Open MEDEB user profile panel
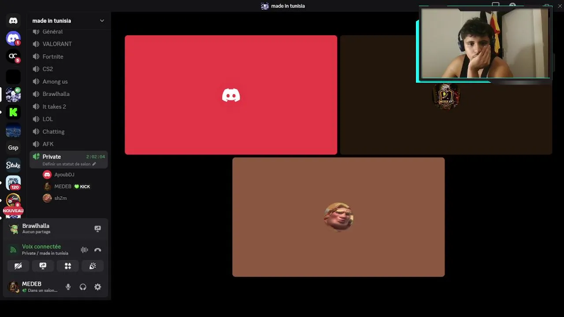Viewport: 564px width, 317px height. pyautogui.click(x=33, y=287)
